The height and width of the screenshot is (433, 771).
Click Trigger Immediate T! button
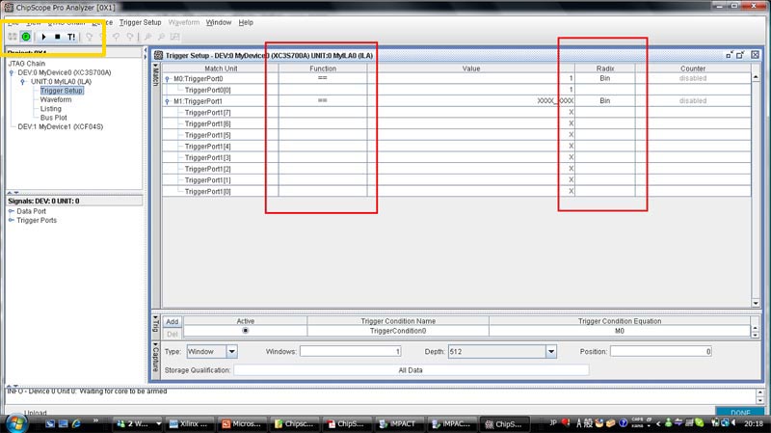tap(71, 37)
